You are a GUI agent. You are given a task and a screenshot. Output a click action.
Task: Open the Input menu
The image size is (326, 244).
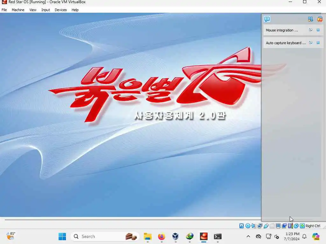pos(46,10)
